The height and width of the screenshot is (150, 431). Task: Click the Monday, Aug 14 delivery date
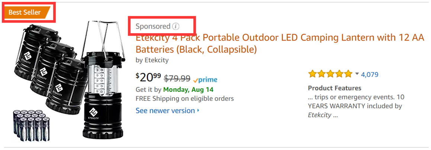pos(188,89)
